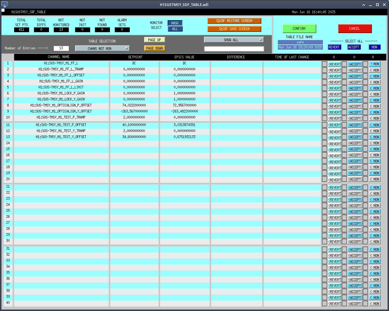
Task: Click REVERT for row 30
Action: pyautogui.click(x=334, y=242)
